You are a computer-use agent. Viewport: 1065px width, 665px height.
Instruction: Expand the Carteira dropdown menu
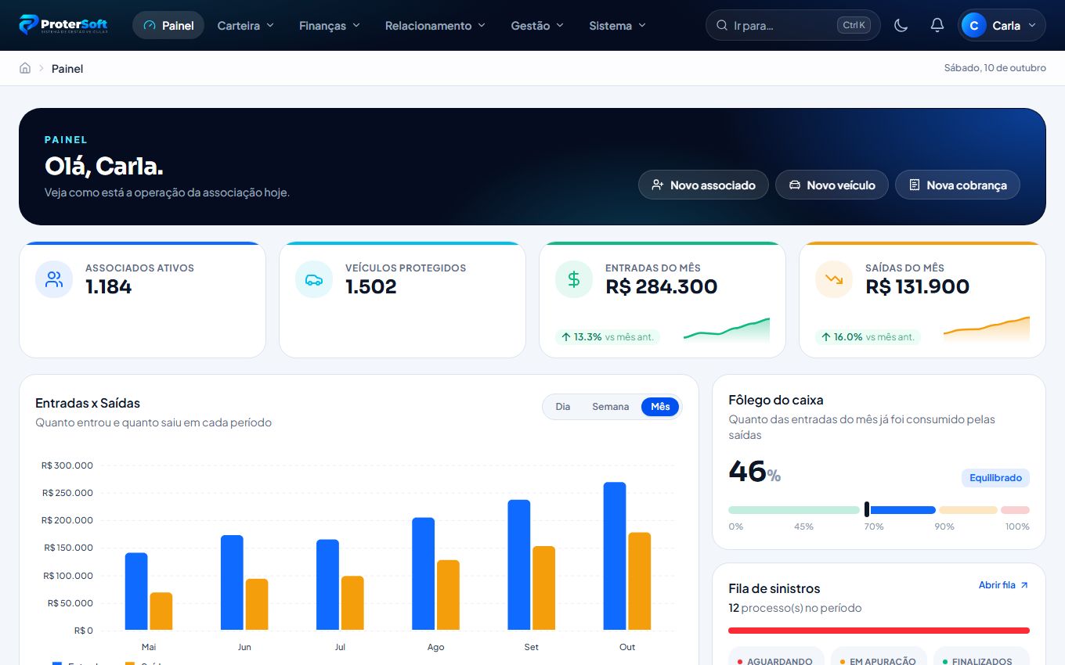coord(246,25)
